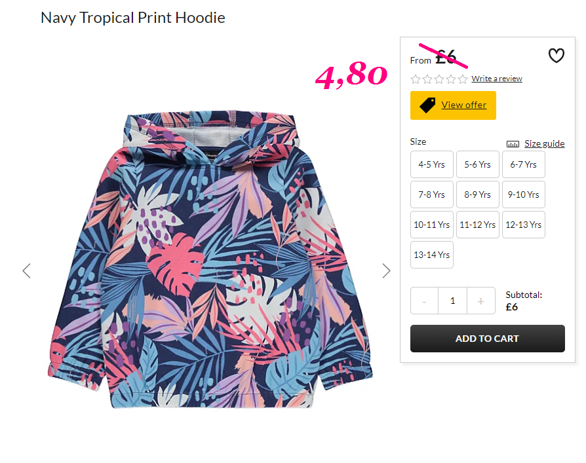Click the quantity input field
The image size is (586, 463).
point(452,301)
